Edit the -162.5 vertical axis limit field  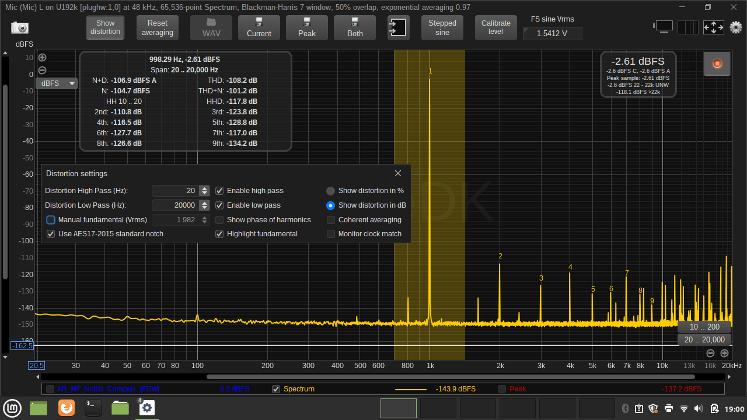22,346
